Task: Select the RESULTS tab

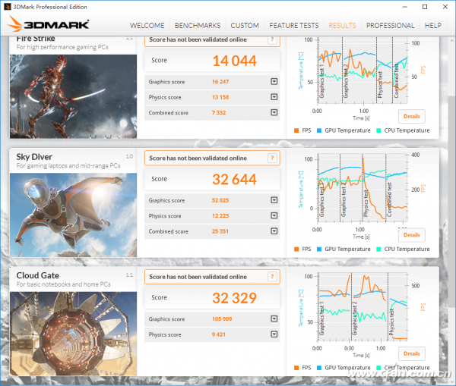Action: coord(342,26)
